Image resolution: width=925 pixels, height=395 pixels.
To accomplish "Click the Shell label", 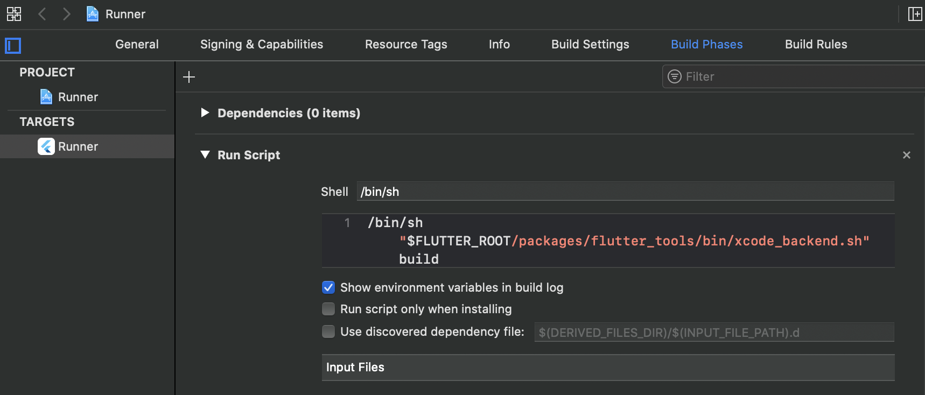I will (334, 192).
